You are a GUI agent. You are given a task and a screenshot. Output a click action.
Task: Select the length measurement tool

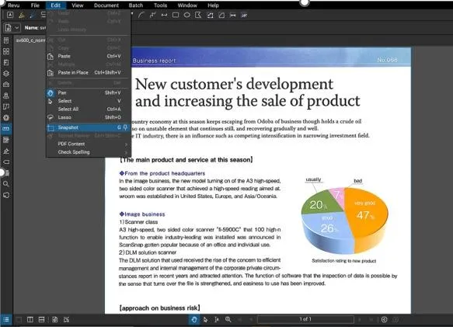point(233,16)
